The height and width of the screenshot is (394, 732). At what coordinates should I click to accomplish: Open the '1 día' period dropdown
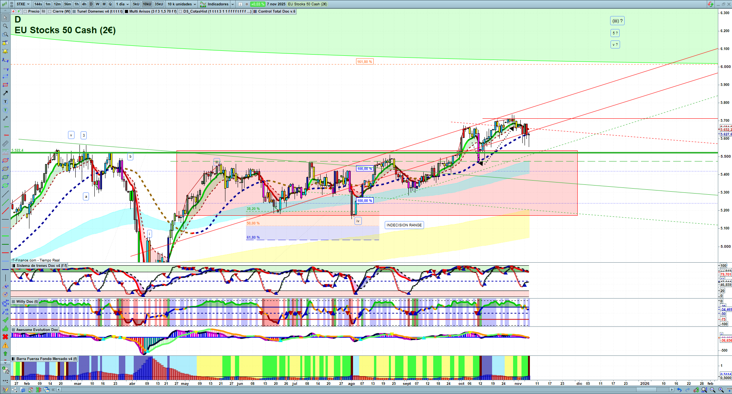click(122, 4)
